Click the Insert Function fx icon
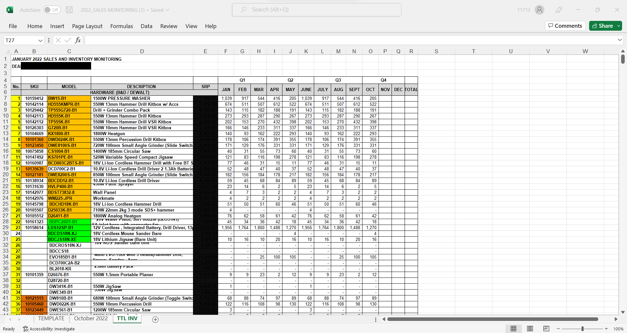 coord(78,40)
